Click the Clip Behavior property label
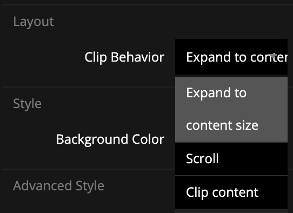Viewport: 293px width, 213px height. click(x=124, y=57)
